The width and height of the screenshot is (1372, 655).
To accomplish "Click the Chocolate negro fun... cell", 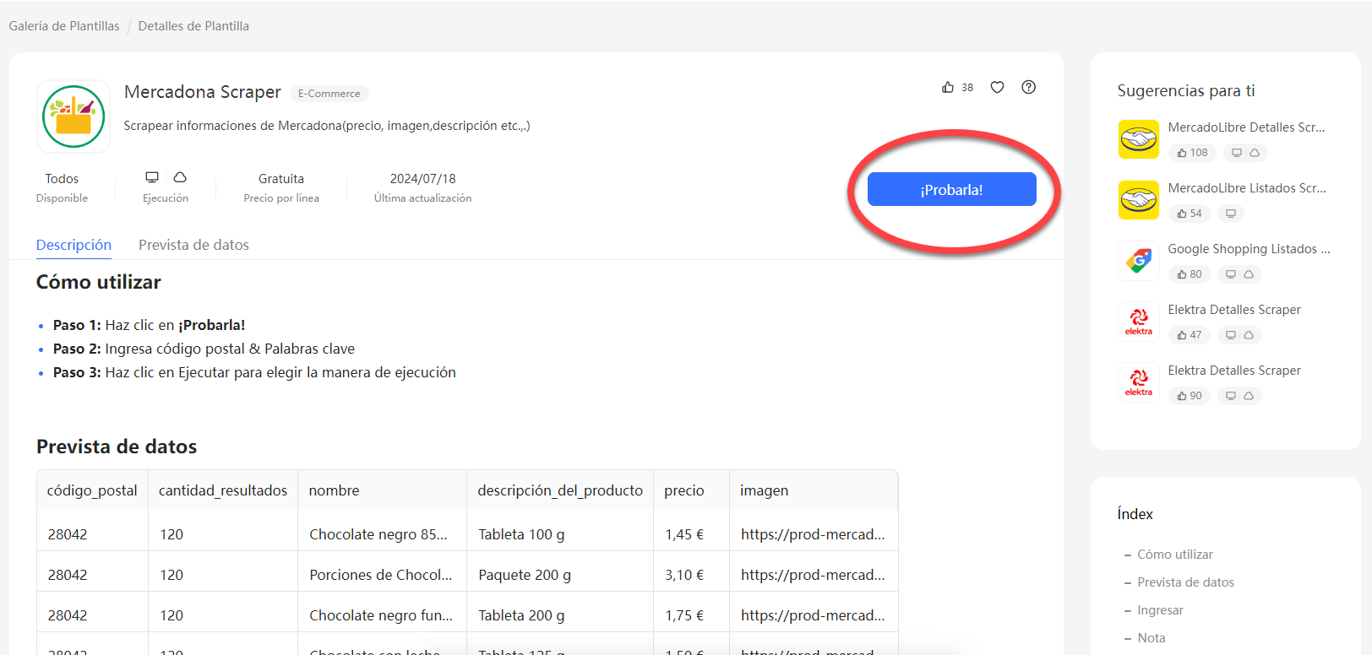I will coord(381,615).
